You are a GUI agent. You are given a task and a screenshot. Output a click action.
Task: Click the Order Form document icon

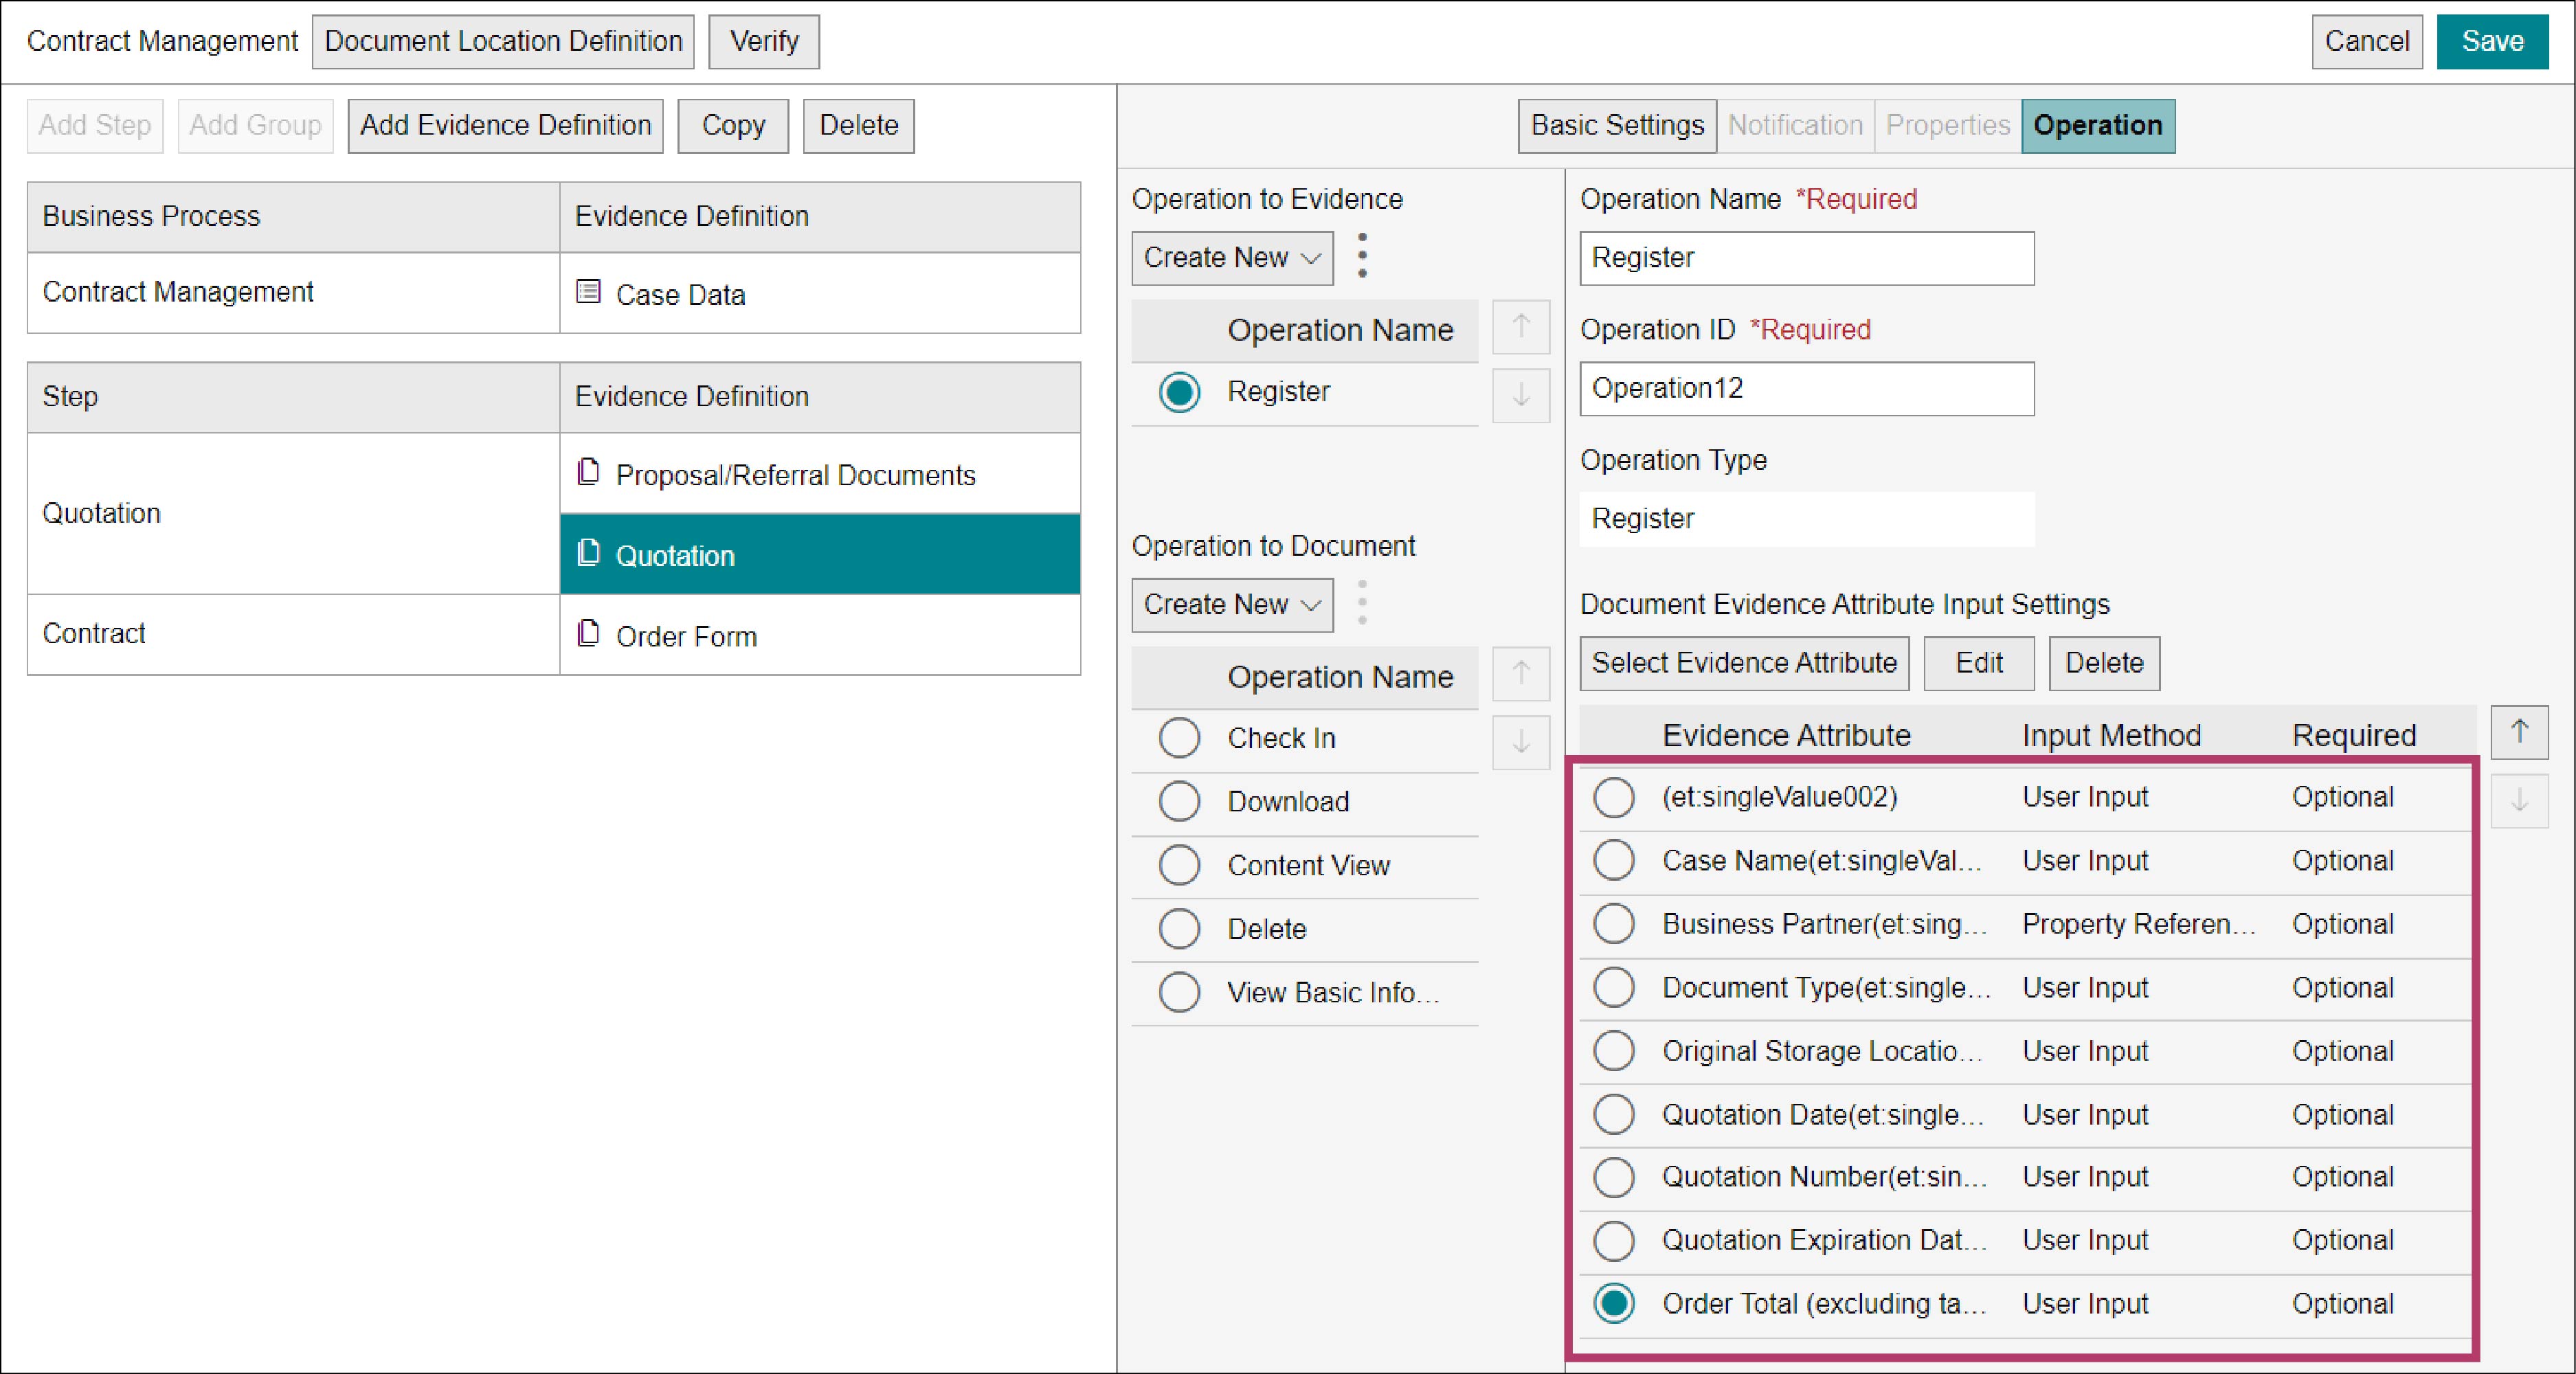tap(589, 633)
